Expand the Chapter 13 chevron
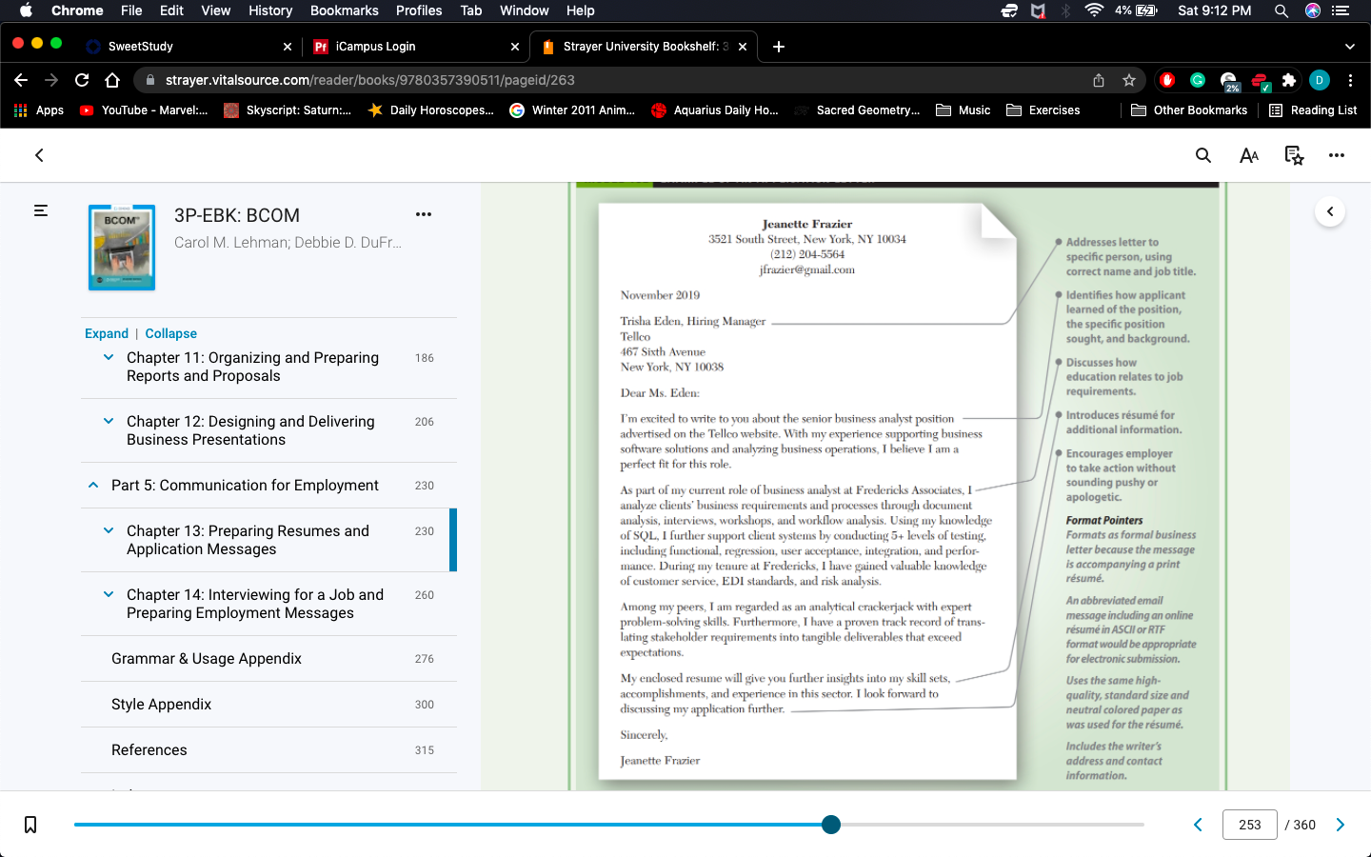The width and height of the screenshot is (1371, 857). (109, 530)
